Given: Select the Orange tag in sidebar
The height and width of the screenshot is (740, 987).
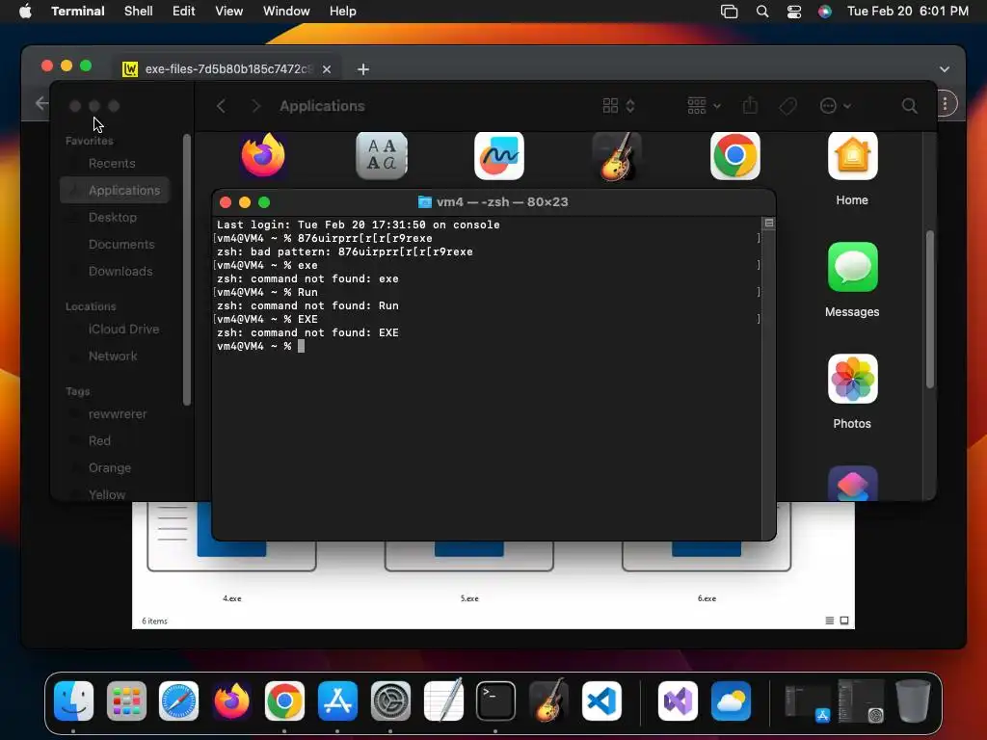Looking at the screenshot, I should [110, 468].
